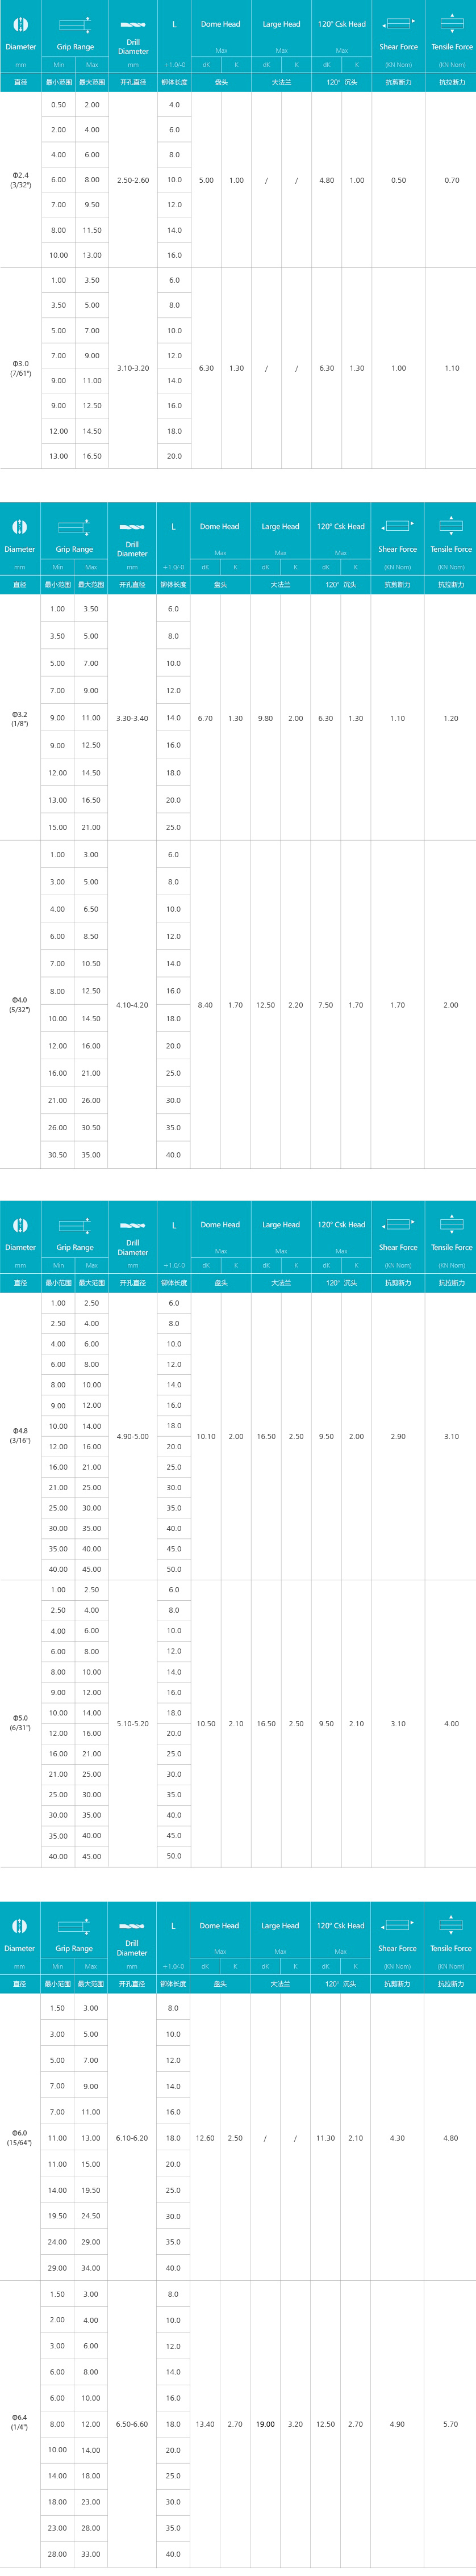Screen dimensions: 476x2576
Task: Click the Drill Diameter bit icon in the Φ3.2 table header
Action: tap(132, 526)
